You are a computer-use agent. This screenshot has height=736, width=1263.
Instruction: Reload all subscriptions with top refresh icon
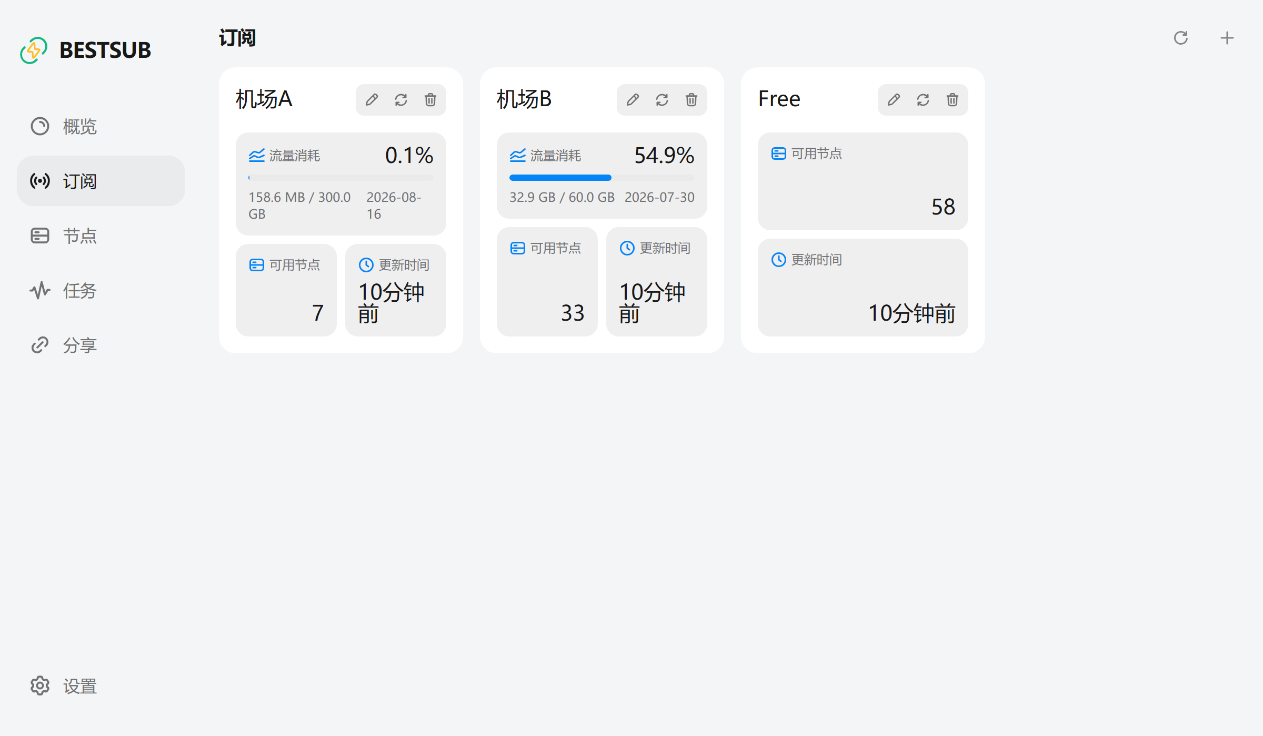coord(1181,38)
